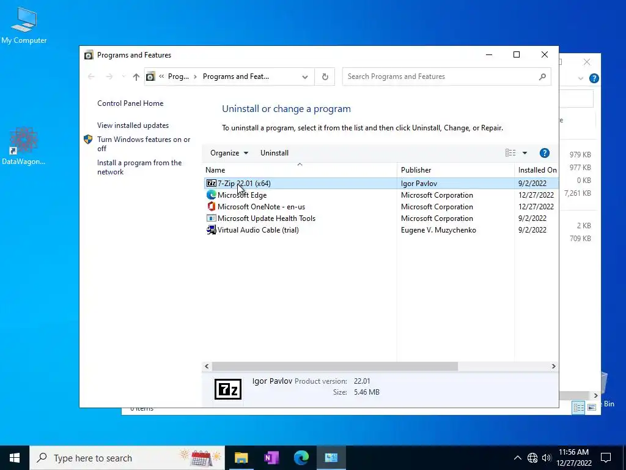Open View installed updates link
Image resolution: width=626 pixels, height=470 pixels.
[133, 125]
